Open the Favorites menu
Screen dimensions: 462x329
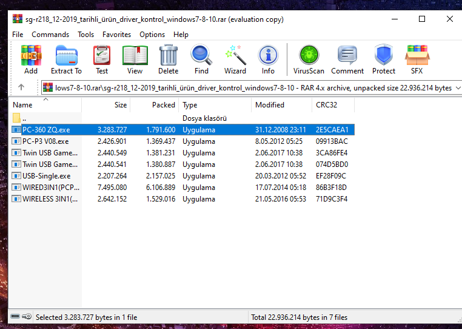click(116, 35)
